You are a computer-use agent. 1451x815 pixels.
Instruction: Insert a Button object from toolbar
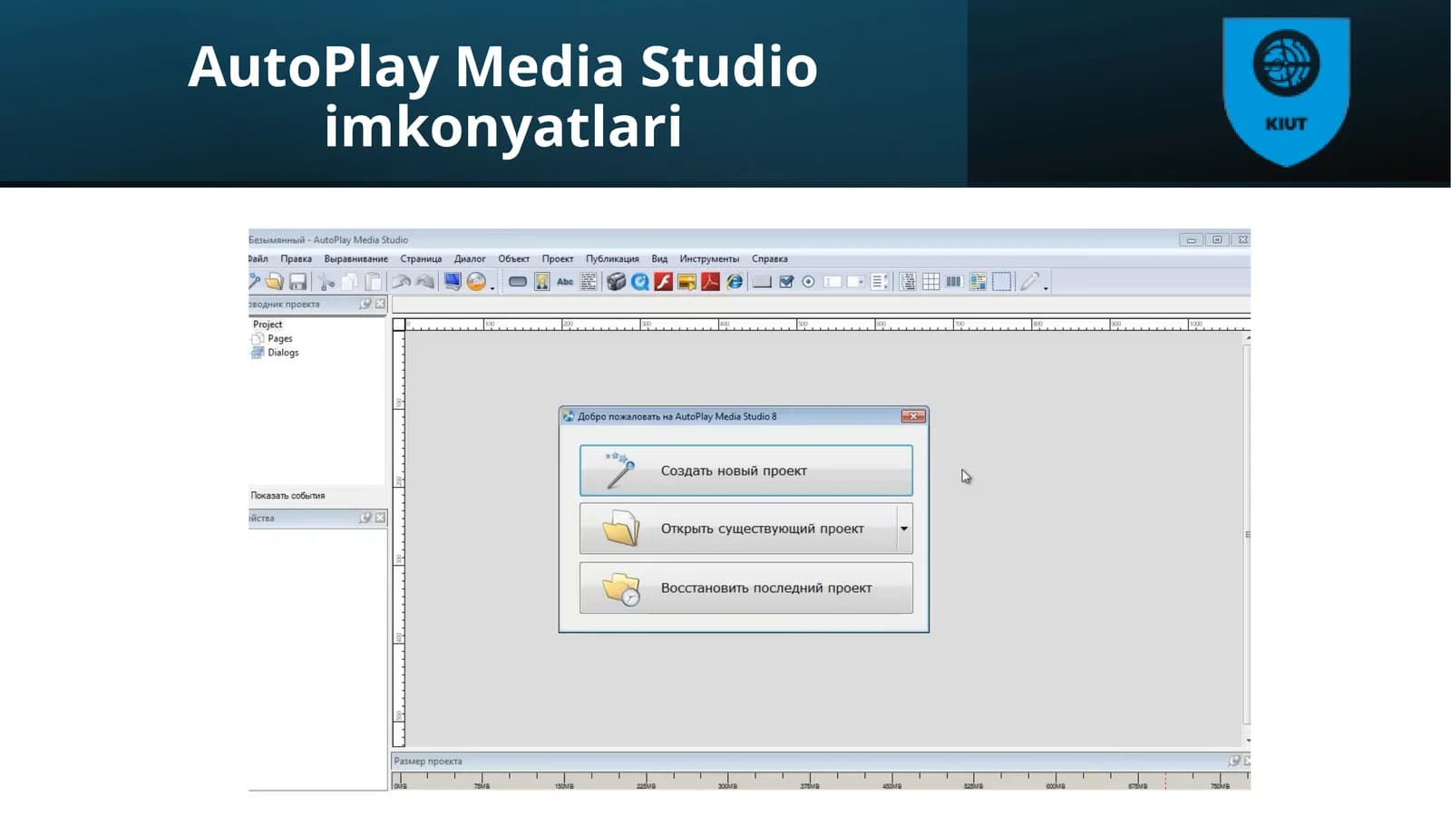(x=518, y=282)
